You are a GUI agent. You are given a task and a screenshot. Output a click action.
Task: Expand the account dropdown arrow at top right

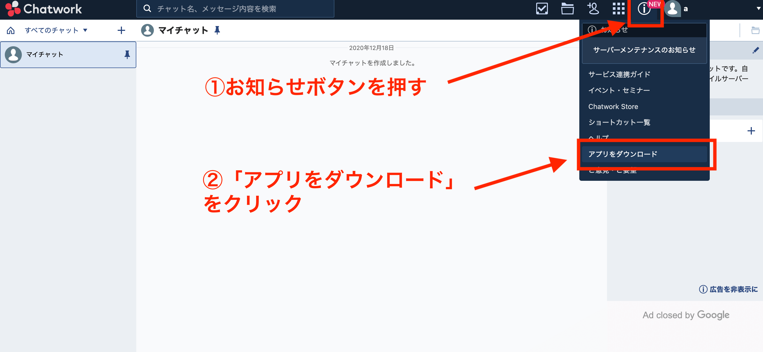tap(759, 9)
